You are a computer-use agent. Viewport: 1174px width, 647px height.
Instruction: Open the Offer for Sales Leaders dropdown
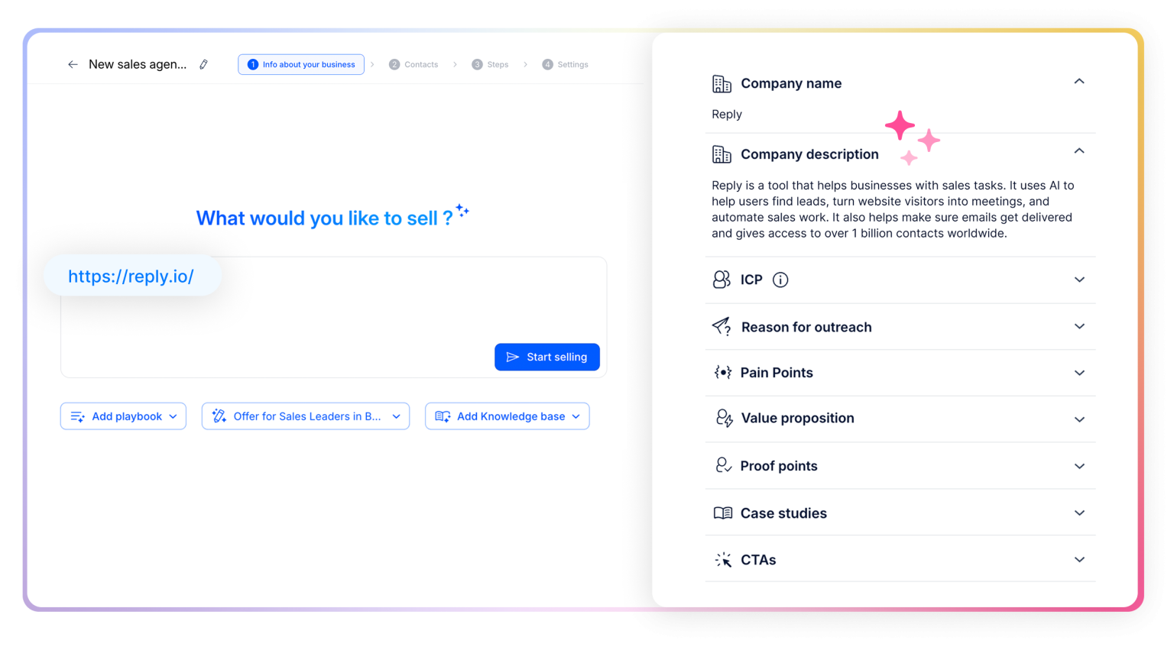click(306, 416)
